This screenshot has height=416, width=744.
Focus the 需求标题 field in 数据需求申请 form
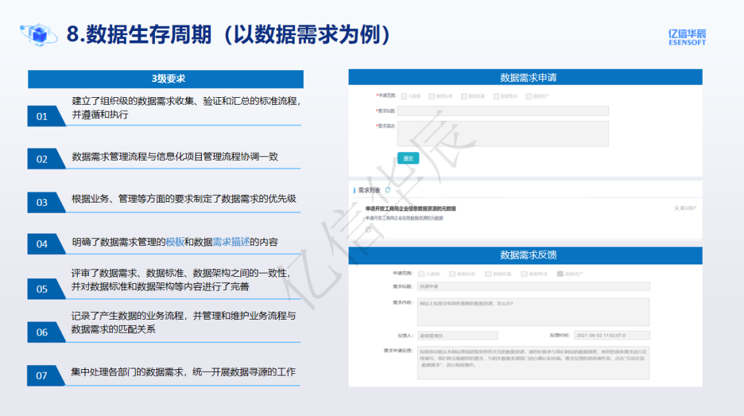(503, 111)
